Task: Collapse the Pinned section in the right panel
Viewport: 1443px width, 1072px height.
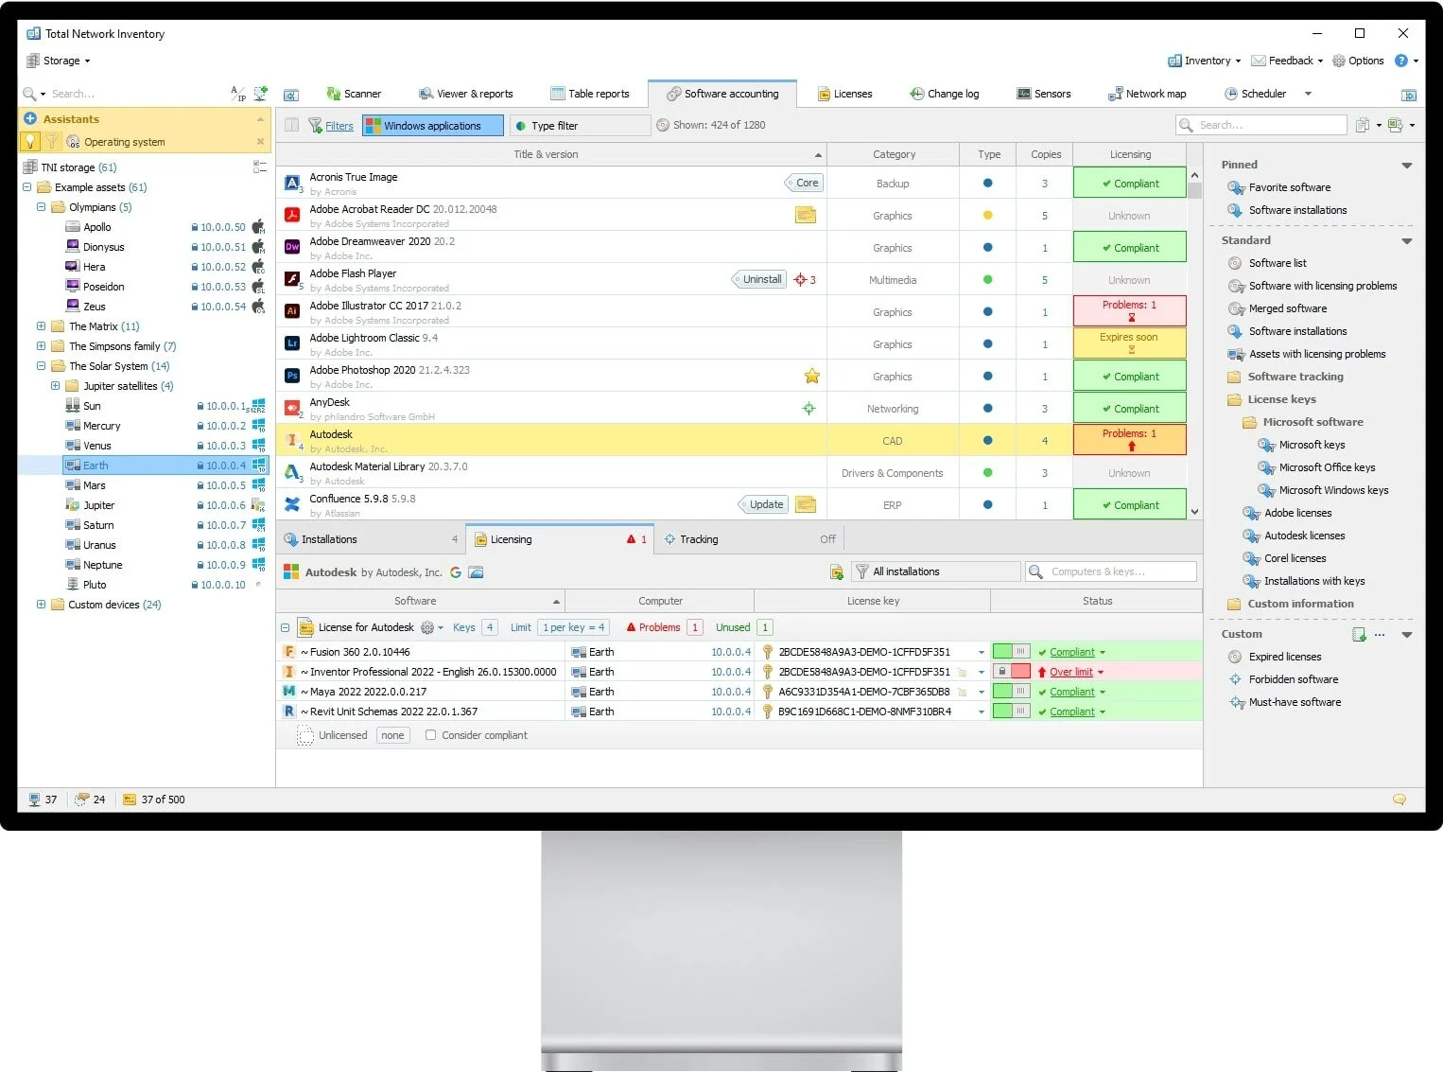Action: [x=1405, y=164]
